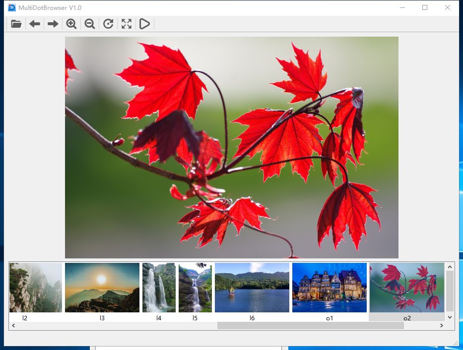
Task: Click the horizontal scrollbar thumb under thumbnails
Action: pos(310,326)
